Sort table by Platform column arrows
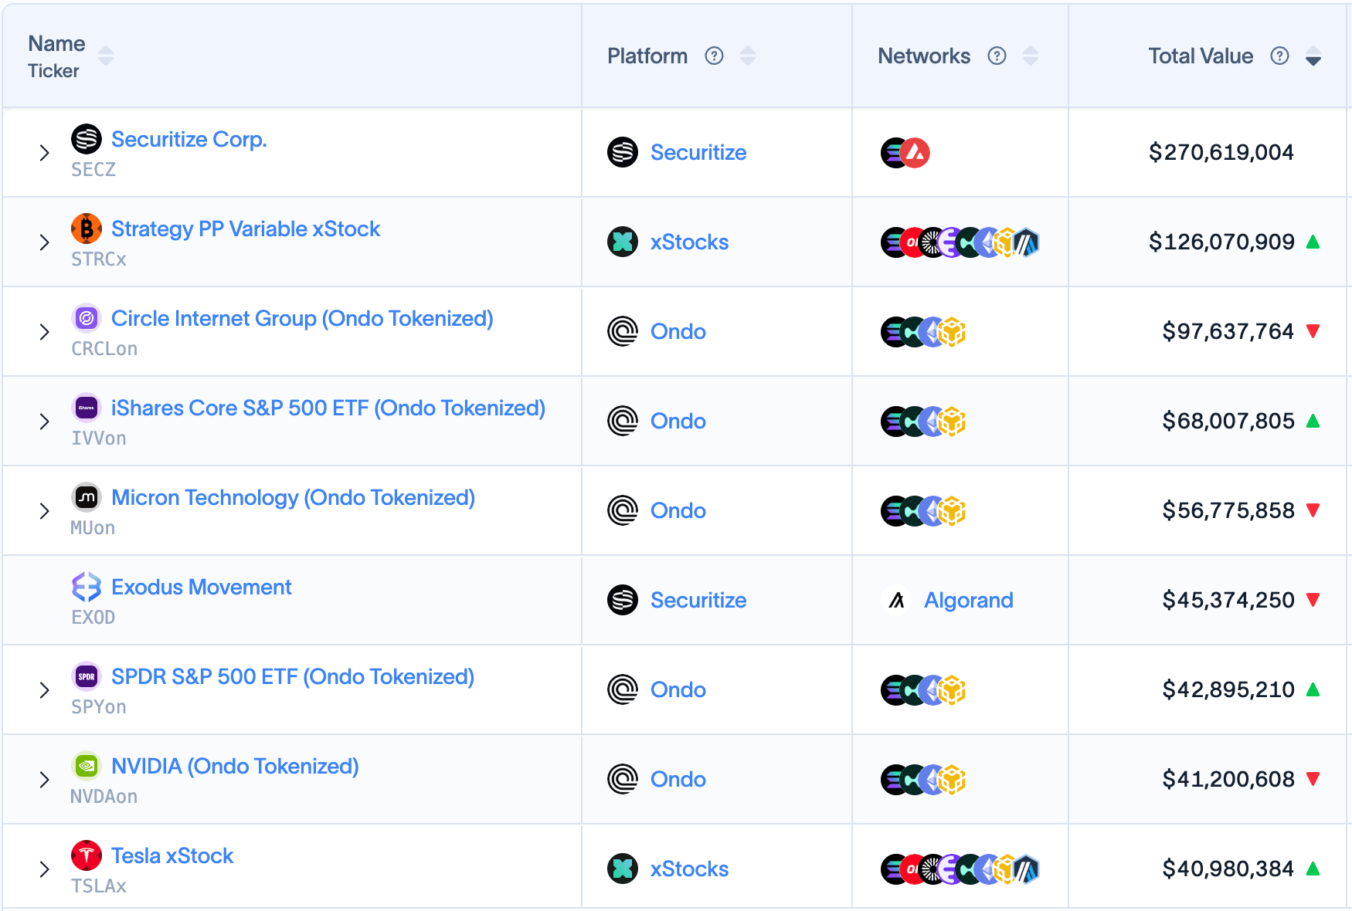1352x911 pixels. (x=748, y=56)
